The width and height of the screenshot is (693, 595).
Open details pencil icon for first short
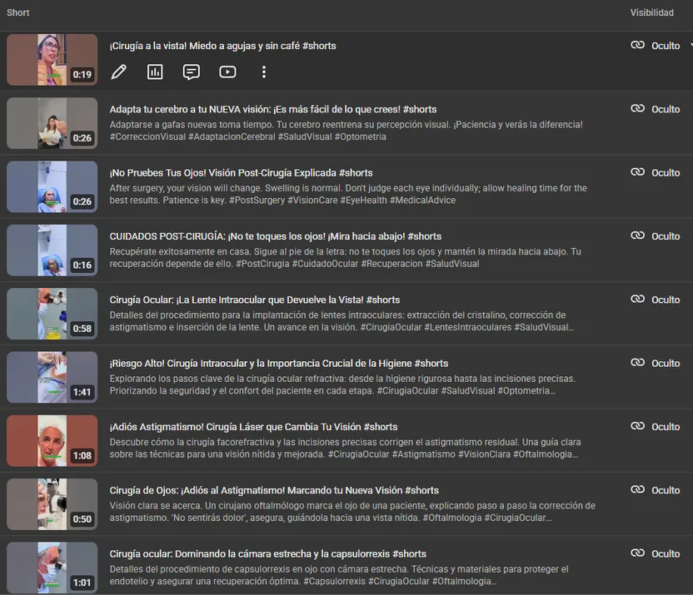(118, 72)
